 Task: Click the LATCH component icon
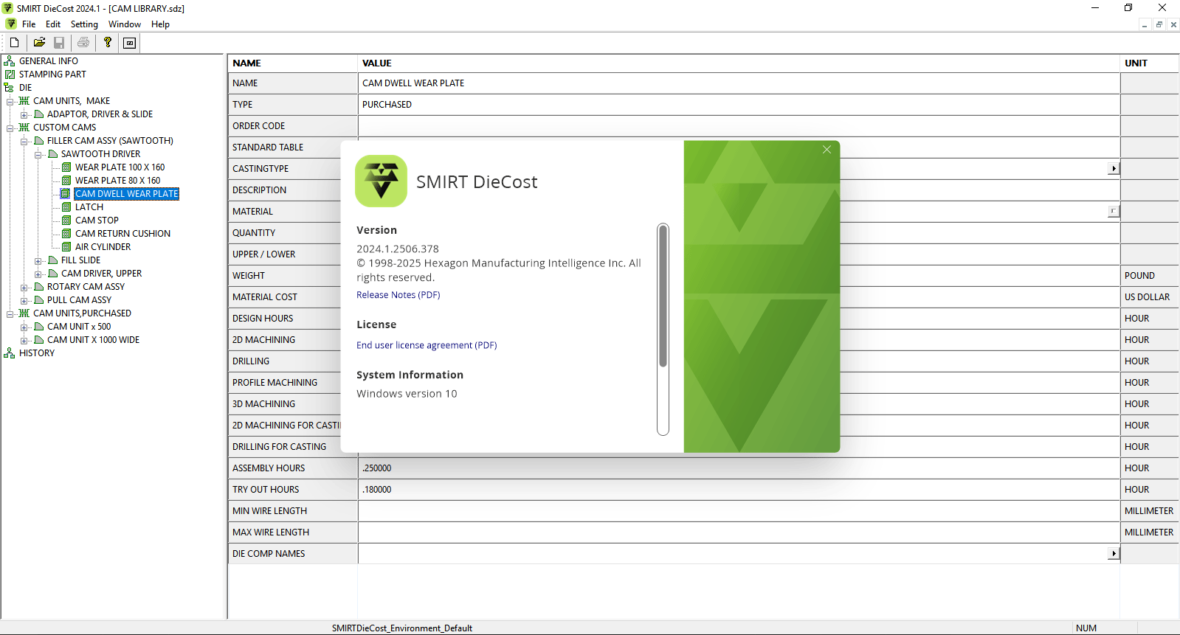point(66,207)
